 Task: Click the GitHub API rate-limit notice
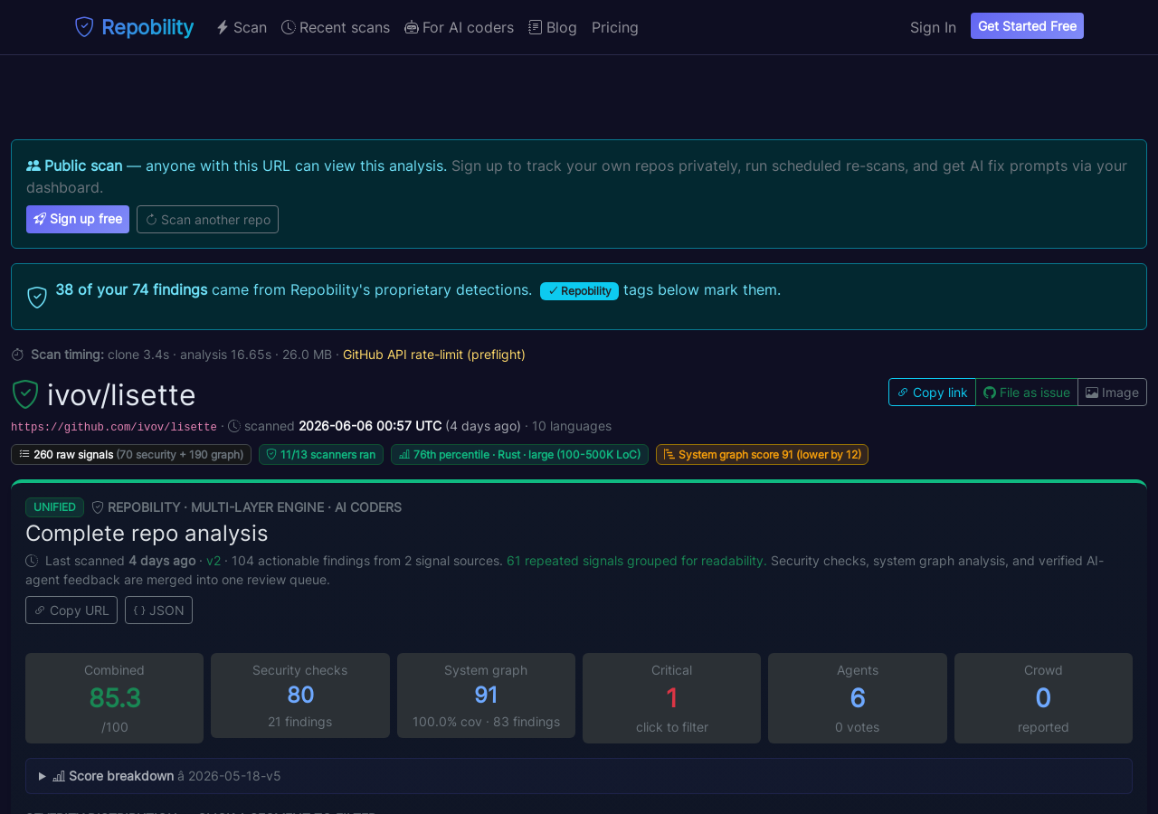[x=434, y=355]
